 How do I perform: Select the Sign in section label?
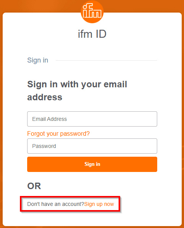[37, 60]
